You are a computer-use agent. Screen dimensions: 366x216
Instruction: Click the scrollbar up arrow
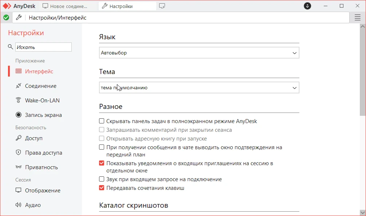coord(362,26)
